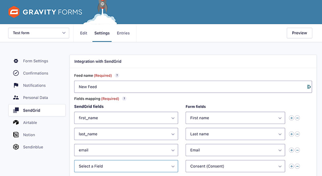This screenshot has height=176, width=322.
Task: Click the Preview button
Action: click(299, 33)
